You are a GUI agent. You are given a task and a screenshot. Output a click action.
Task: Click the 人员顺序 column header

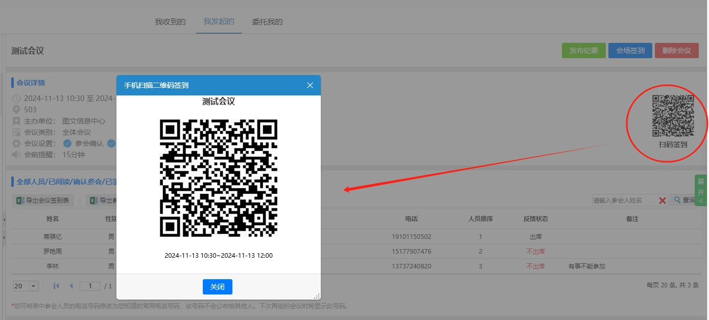click(481, 219)
